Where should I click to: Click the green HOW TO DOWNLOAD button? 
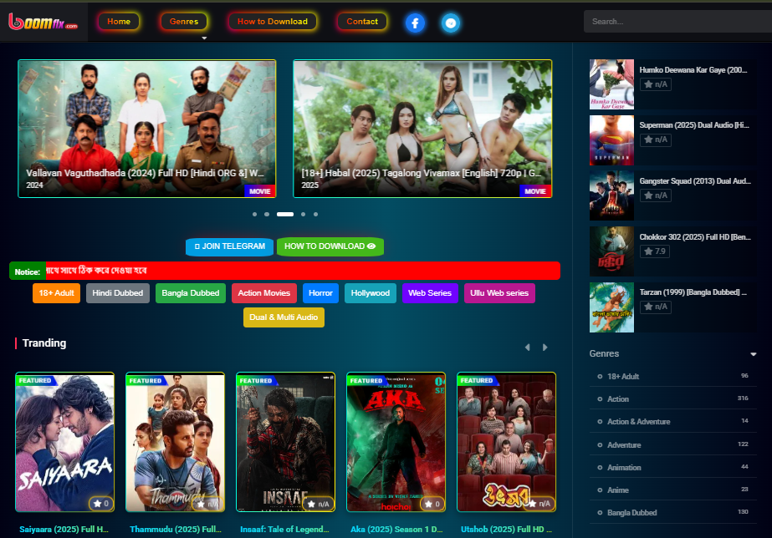330,246
